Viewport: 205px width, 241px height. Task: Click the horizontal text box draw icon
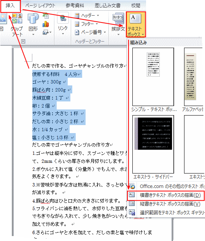[132, 195]
